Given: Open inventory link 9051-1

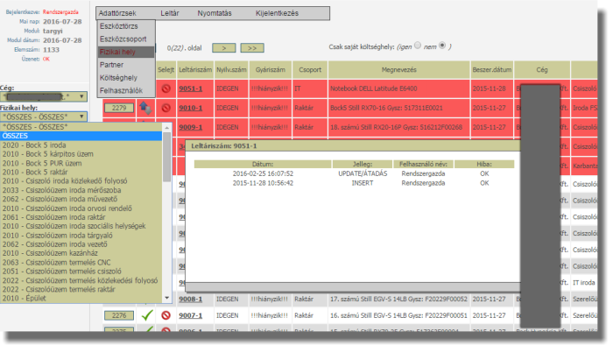Looking at the screenshot, I should (190, 88).
